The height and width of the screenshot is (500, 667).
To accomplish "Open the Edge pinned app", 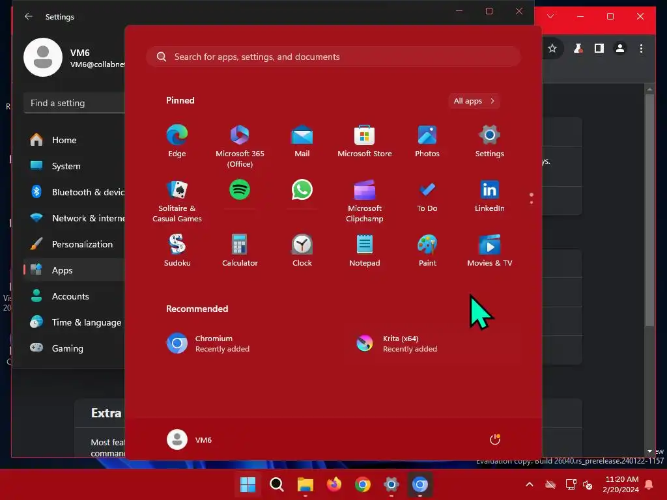I will [177, 141].
